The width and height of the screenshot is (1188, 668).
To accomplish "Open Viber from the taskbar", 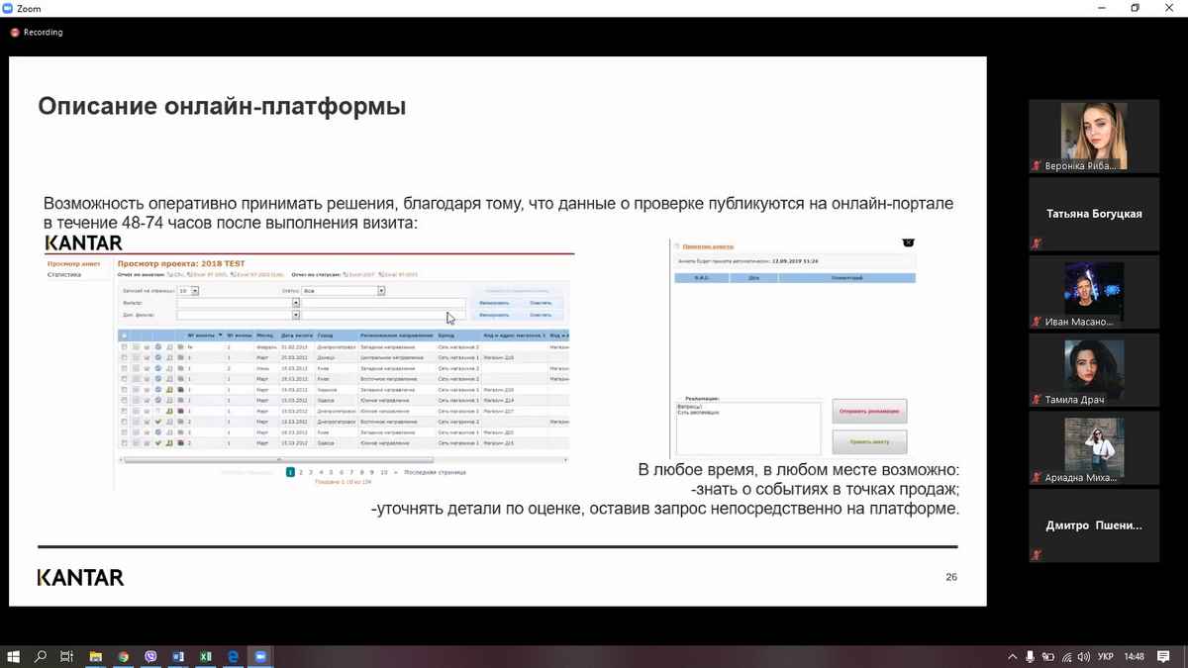I will pyautogui.click(x=150, y=656).
